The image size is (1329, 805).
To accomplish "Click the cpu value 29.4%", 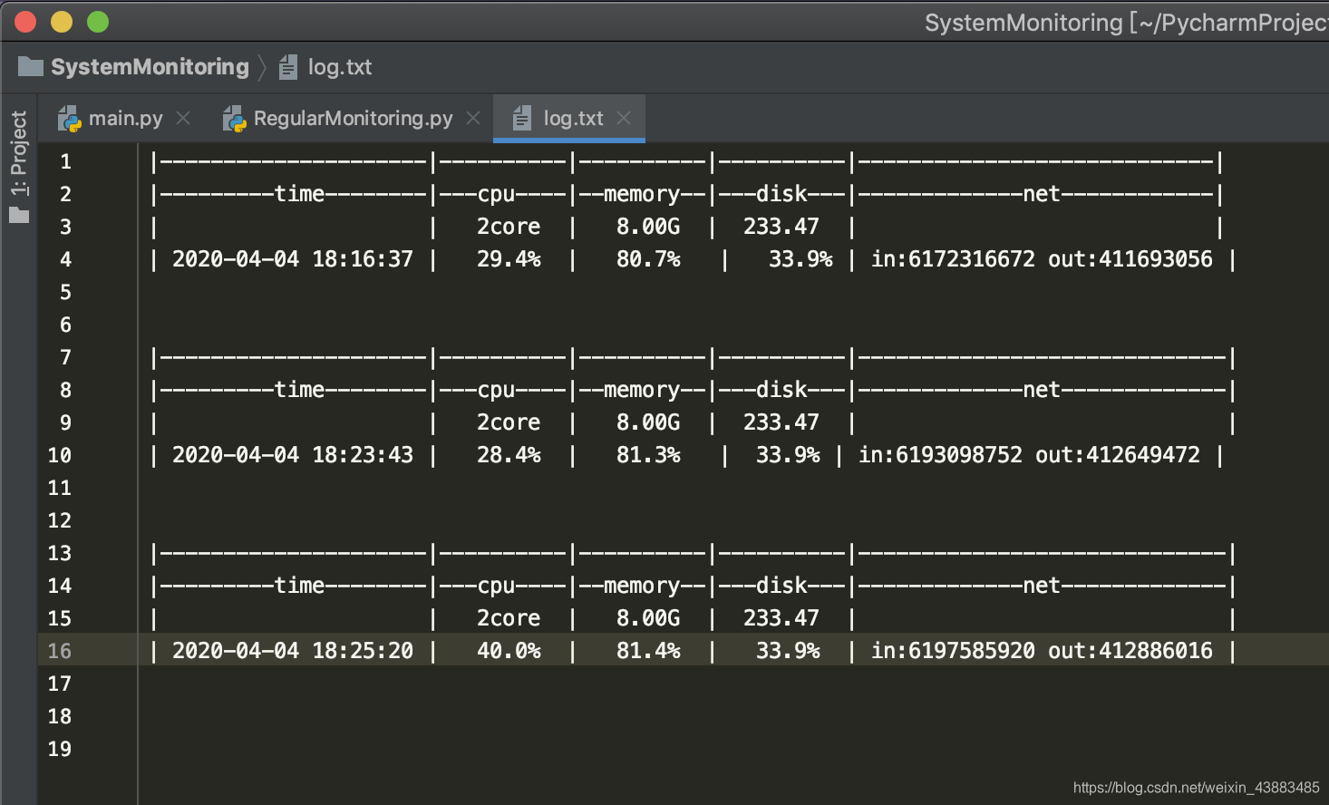I will coord(509,259).
